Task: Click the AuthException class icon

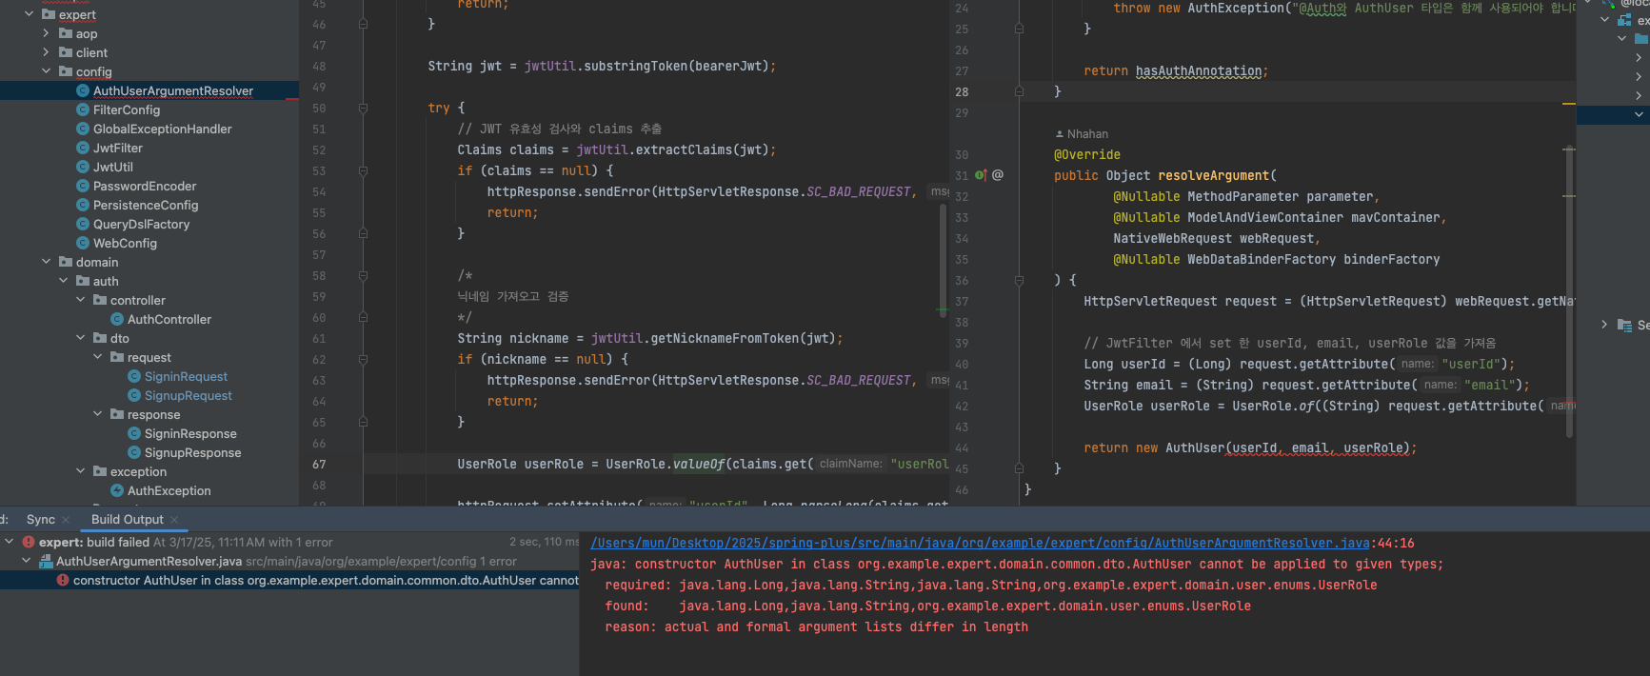Action: tap(117, 490)
